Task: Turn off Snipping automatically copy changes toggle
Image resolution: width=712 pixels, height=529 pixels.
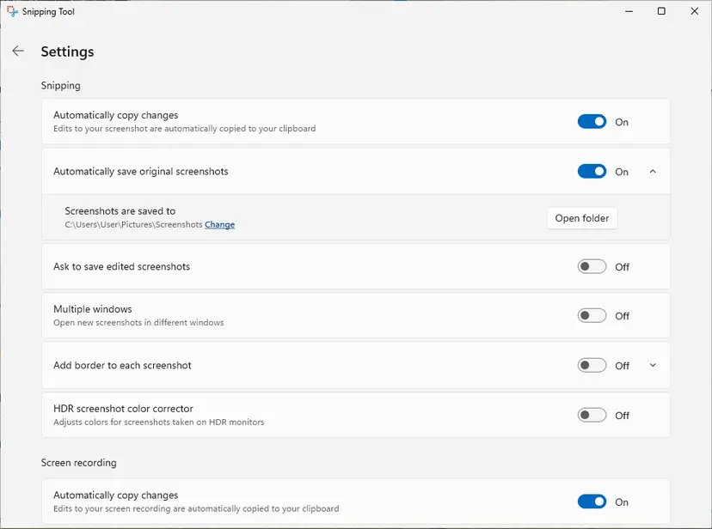Action: (x=592, y=121)
